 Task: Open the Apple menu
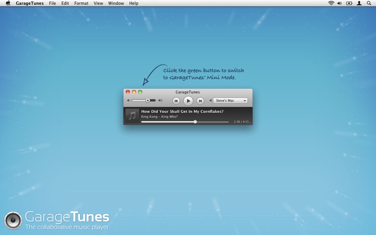pyautogui.click(x=8, y=3)
